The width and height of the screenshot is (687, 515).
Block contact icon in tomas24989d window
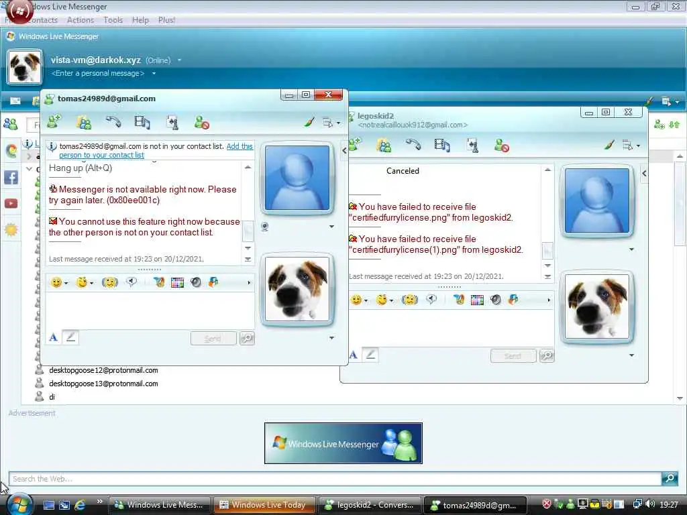point(201,122)
